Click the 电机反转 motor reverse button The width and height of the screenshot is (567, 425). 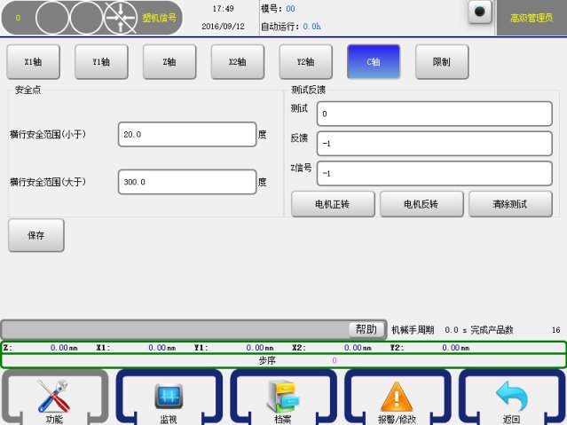point(421,204)
